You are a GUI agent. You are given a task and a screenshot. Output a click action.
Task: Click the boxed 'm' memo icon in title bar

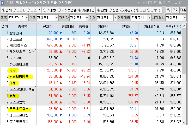click(x=143, y=3)
